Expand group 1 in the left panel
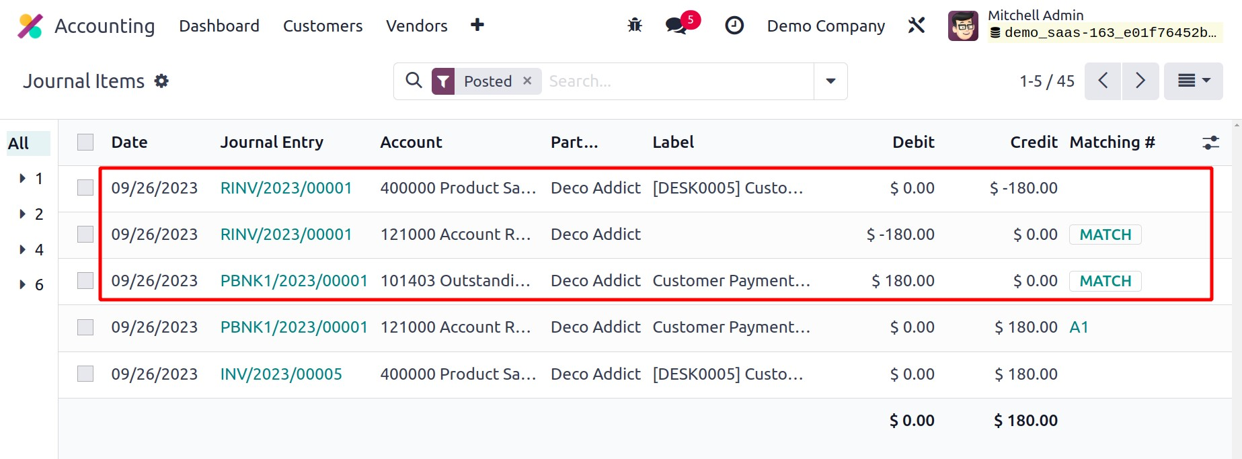 pos(23,179)
